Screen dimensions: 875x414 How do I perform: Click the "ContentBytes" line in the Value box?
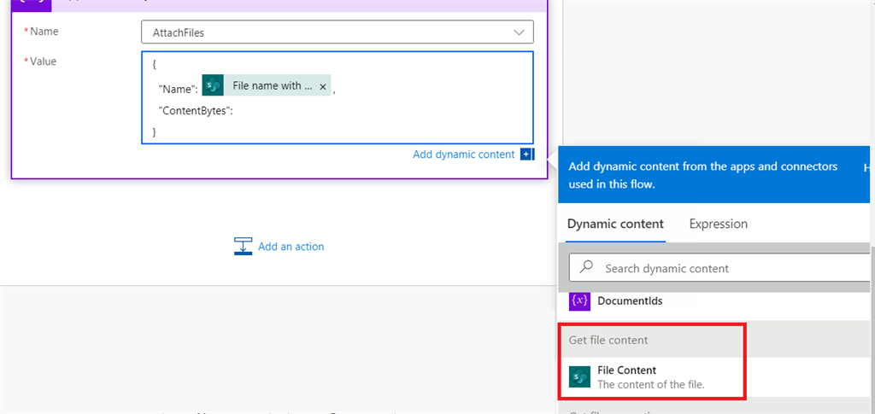(x=196, y=110)
